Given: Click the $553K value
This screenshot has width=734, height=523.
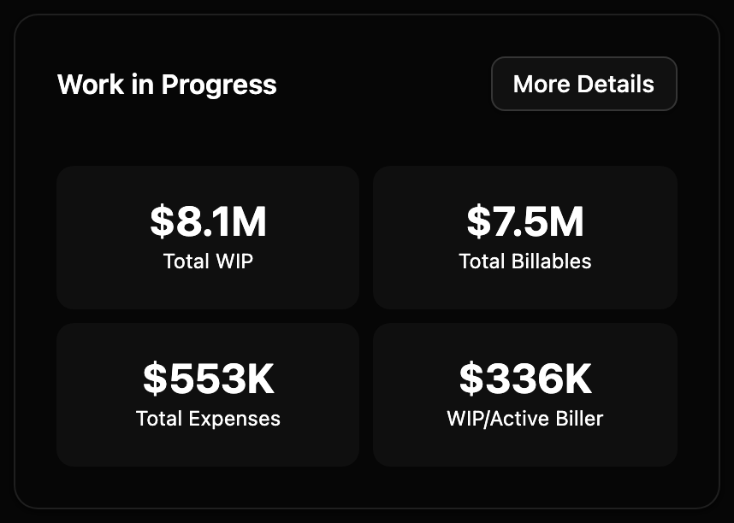Looking at the screenshot, I should [x=207, y=379].
